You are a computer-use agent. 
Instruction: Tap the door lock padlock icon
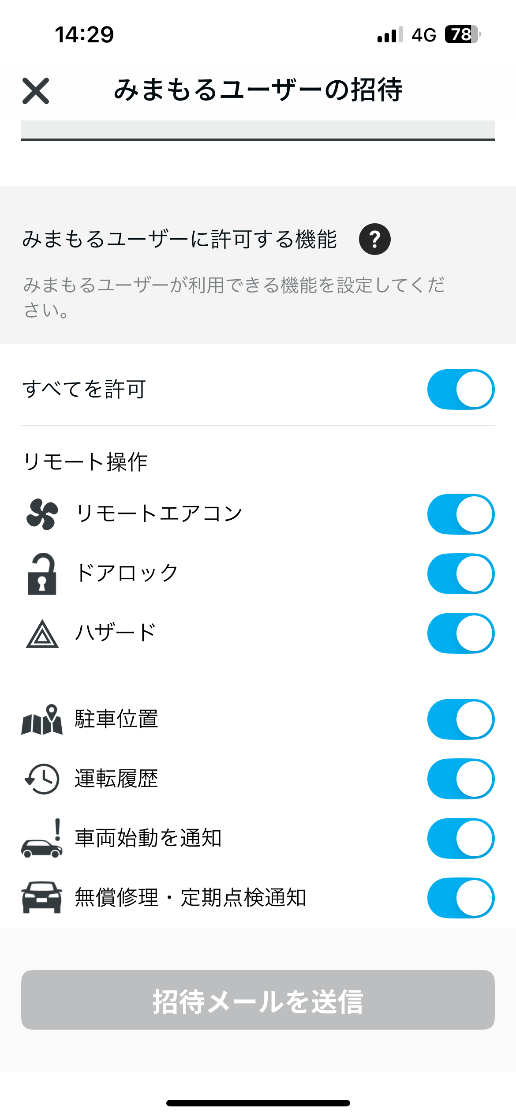pyautogui.click(x=42, y=573)
